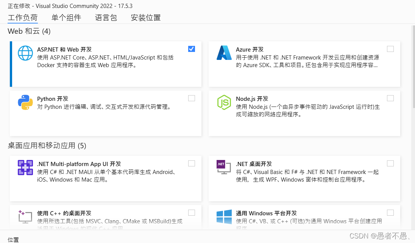
Task: Click the Node.js hexagon icon
Action: 224,102
